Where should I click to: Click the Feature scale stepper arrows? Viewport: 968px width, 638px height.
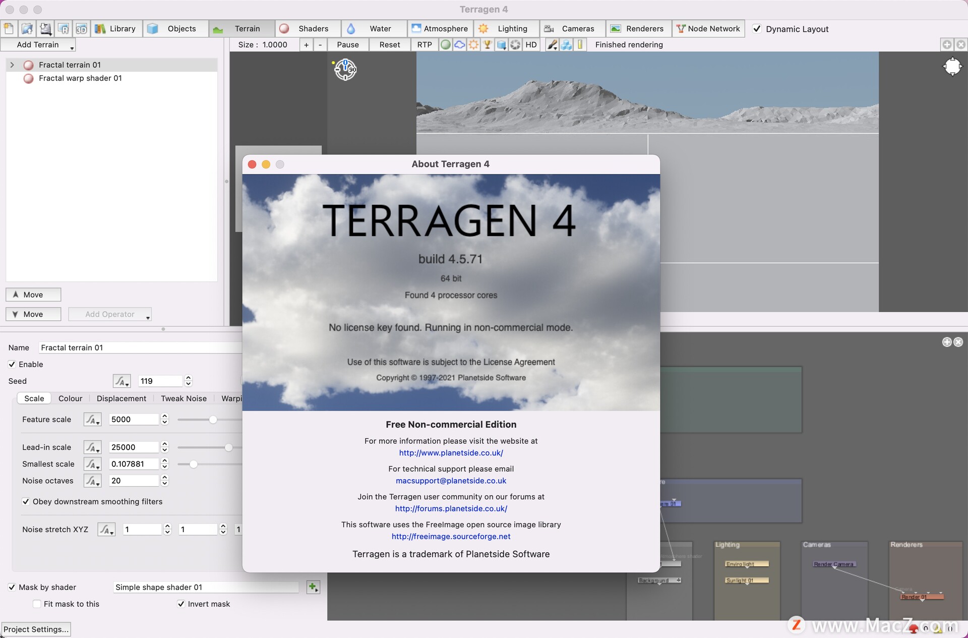(164, 419)
